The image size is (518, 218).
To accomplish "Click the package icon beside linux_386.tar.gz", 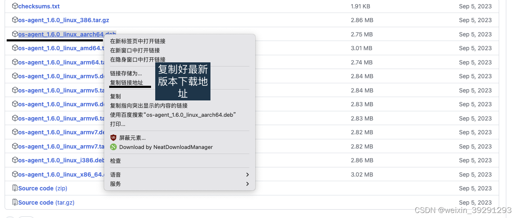I will [x=15, y=20].
